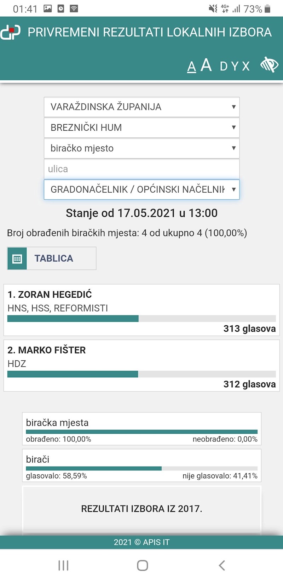Tap the election commission logo icon
The width and height of the screenshot is (283, 582).
click(x=11, y=32)
